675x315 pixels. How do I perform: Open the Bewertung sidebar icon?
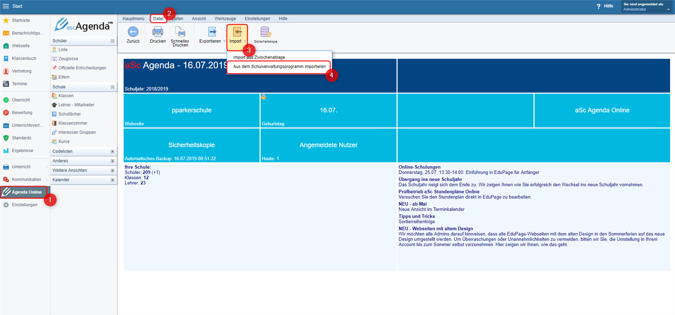pyautogui.click(x=6, y=113)
